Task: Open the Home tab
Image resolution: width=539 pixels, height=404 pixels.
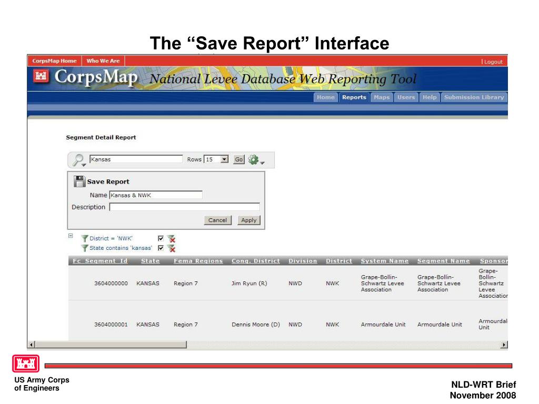Action: pos(325,97)
